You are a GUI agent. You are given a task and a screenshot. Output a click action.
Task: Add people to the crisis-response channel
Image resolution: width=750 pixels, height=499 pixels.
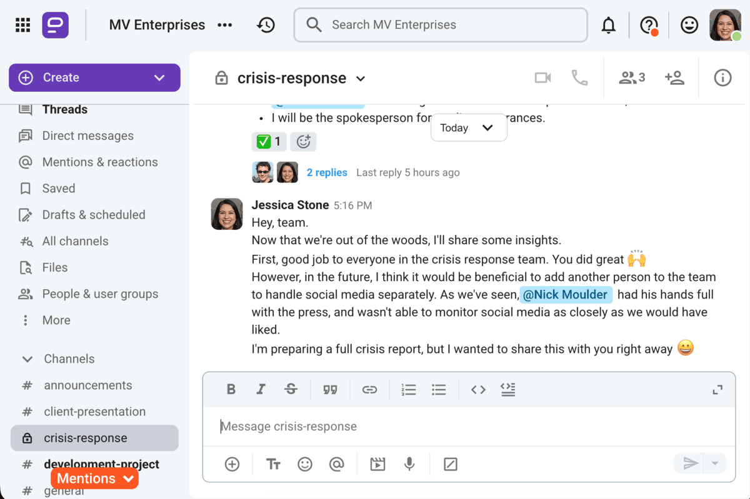[675, 77]
